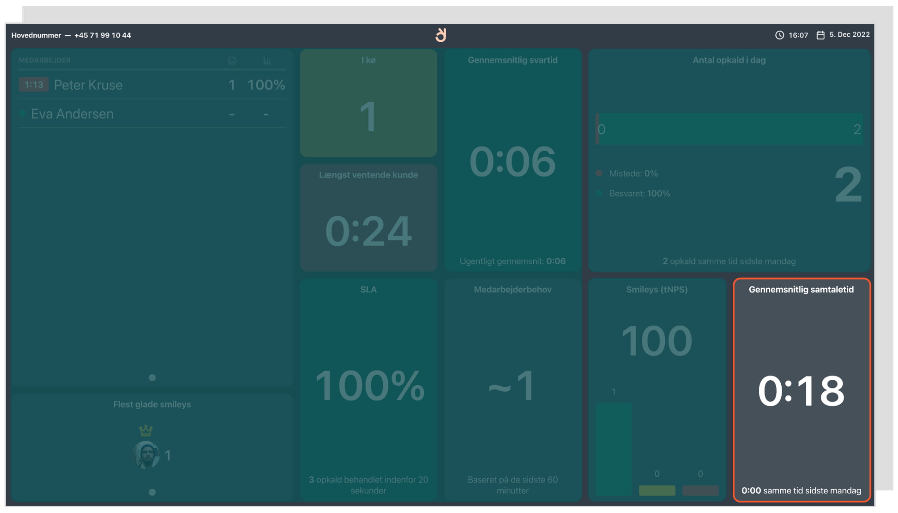Screen dimensions: 898x513
Task: Click the Flest glade smileys pagination dot
Action: click(152, 492)
